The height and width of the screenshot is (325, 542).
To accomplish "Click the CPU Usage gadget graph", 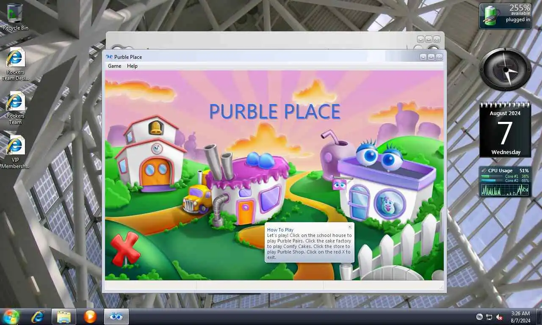I will click(x=505, y=190).
